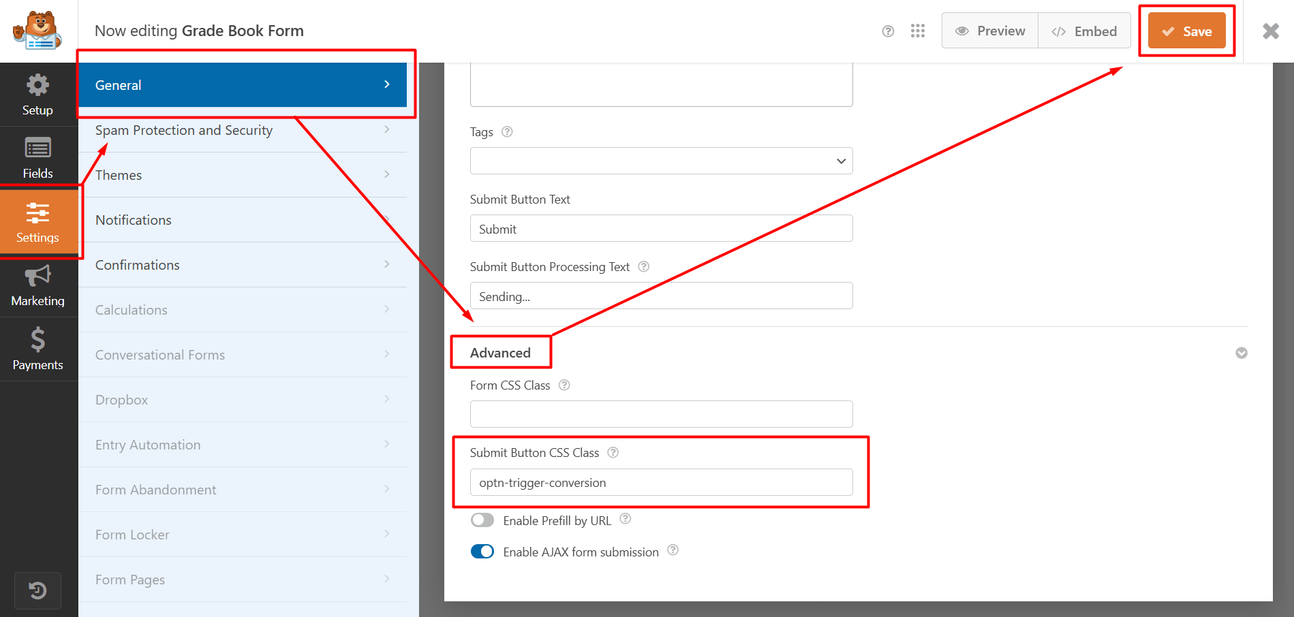
Task: Click the Advanced section heading
Action: point(500,353)
